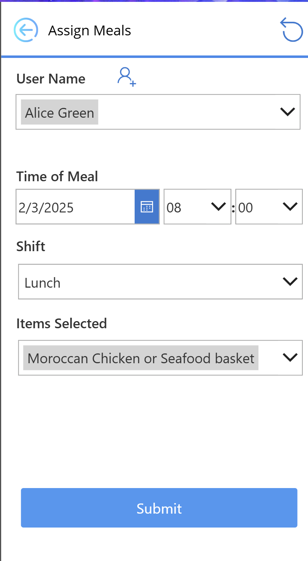Click the 2/3/2025 date input field
308x561 pixels.
76,207
